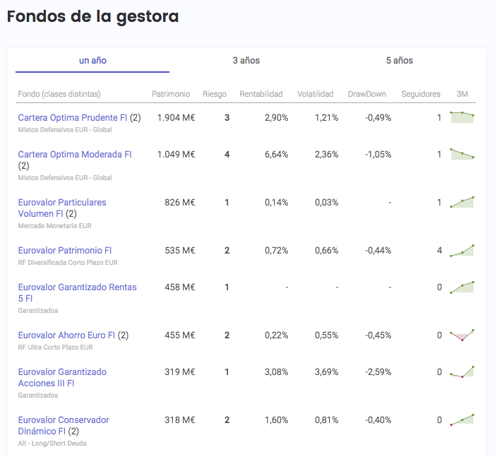Switch to the '3 años' tab
This screenshot has height=457, width=497.
tap(246, 61)
